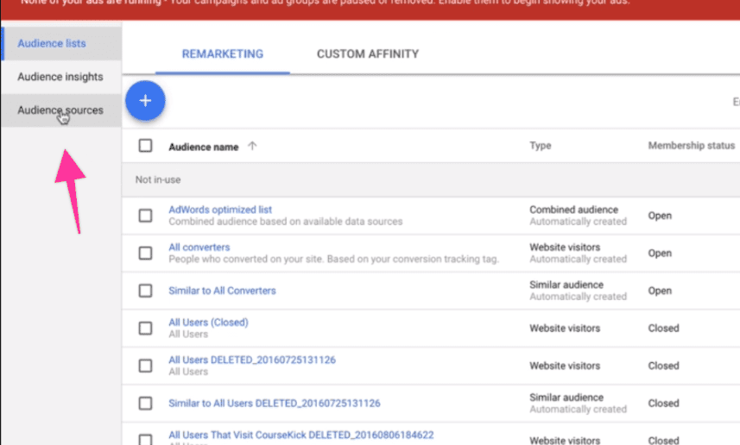Image resolution: width=740 pixels, height=445 pixels.
Task: Open the All converters audience link
Action: (x=199, y=247)
